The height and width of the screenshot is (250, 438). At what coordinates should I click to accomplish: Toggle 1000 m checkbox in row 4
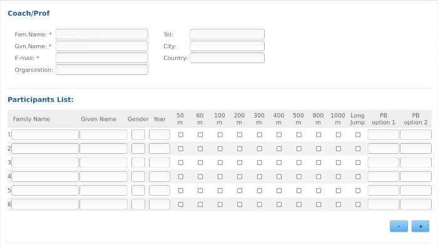click(x=338, y=176)
